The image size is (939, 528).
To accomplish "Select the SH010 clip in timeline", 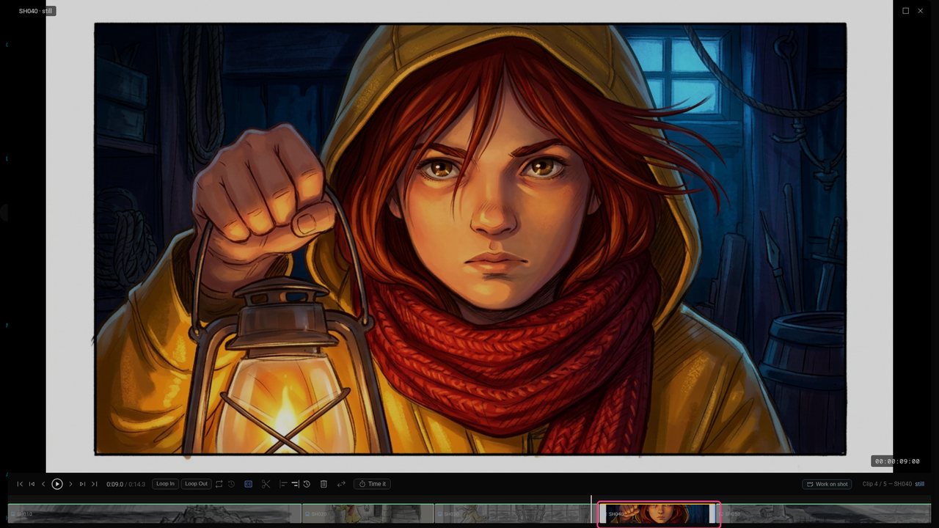I will click(155, 513).
